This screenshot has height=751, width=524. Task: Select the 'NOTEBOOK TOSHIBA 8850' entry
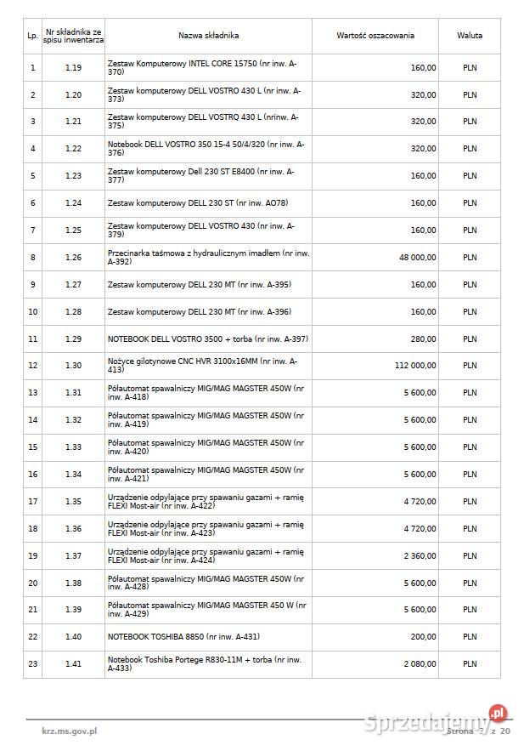click(x=183, y=636)
